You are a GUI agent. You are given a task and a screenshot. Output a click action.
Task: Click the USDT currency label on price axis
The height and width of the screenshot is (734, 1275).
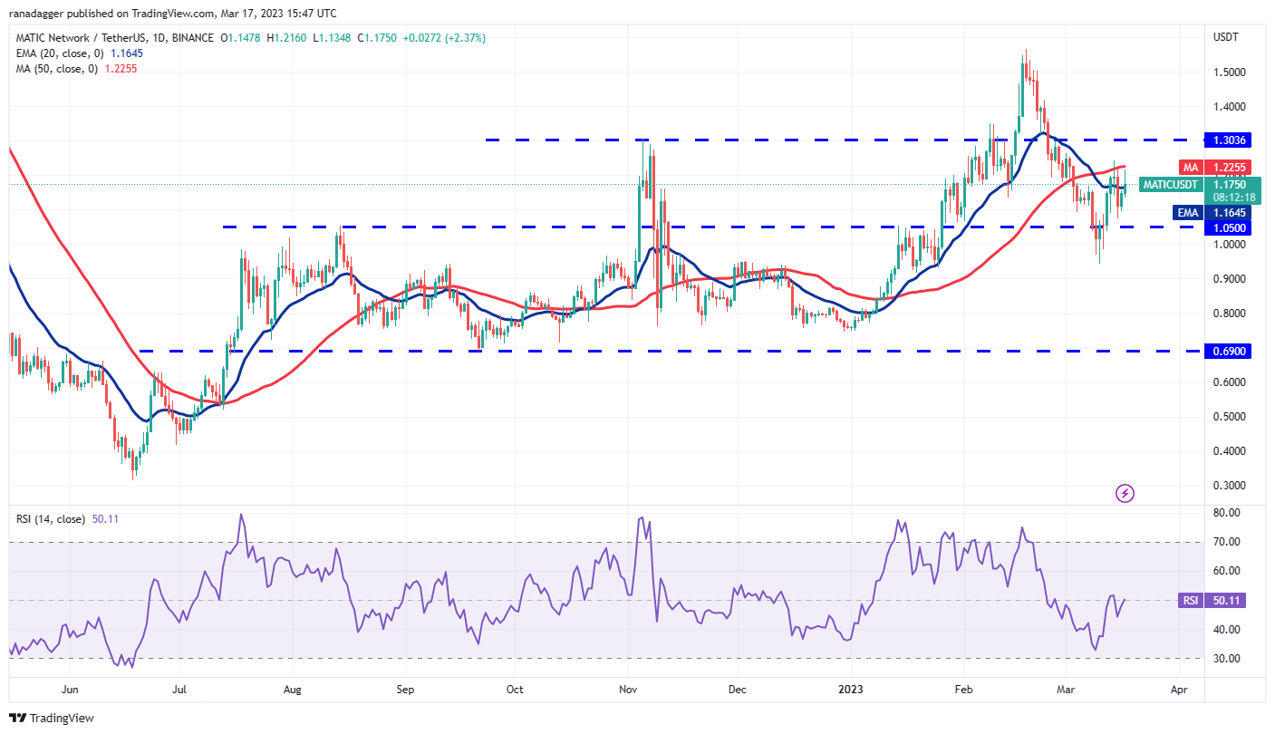coord(1227,37)
